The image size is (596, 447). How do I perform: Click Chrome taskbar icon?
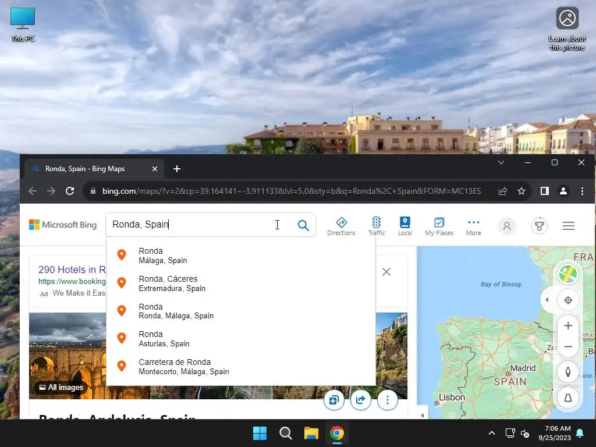click(337, 433)
